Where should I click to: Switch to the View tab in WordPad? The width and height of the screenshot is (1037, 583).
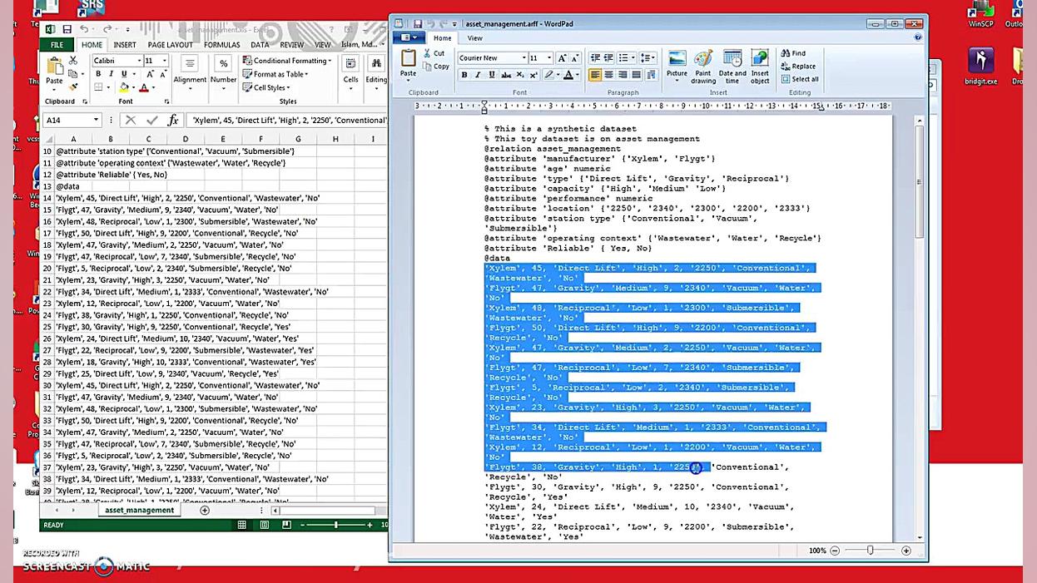[x=474, y=38]
